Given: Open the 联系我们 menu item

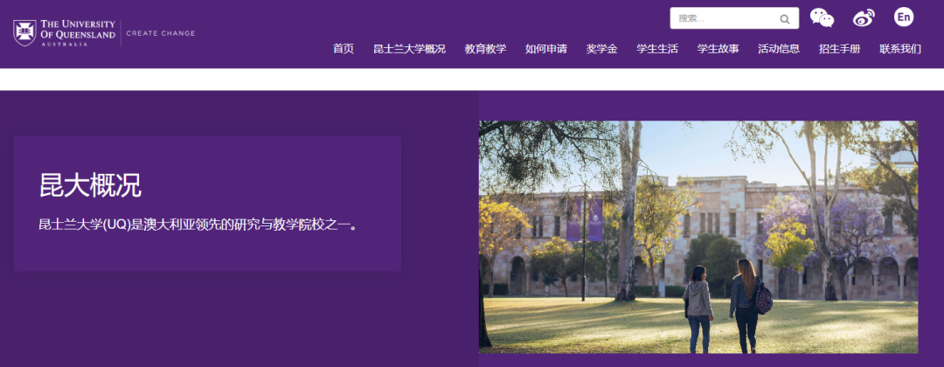Looking at the screenshot, I should tap(900, 49).
